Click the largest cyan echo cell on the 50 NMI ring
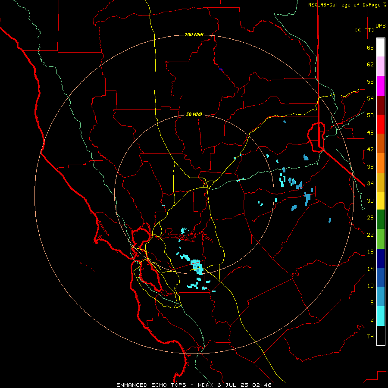 197,267
